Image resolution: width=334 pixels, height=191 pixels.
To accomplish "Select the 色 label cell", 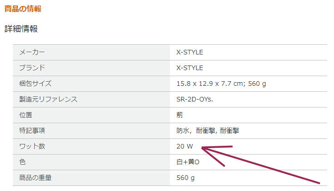I will (x=91, y=162).
